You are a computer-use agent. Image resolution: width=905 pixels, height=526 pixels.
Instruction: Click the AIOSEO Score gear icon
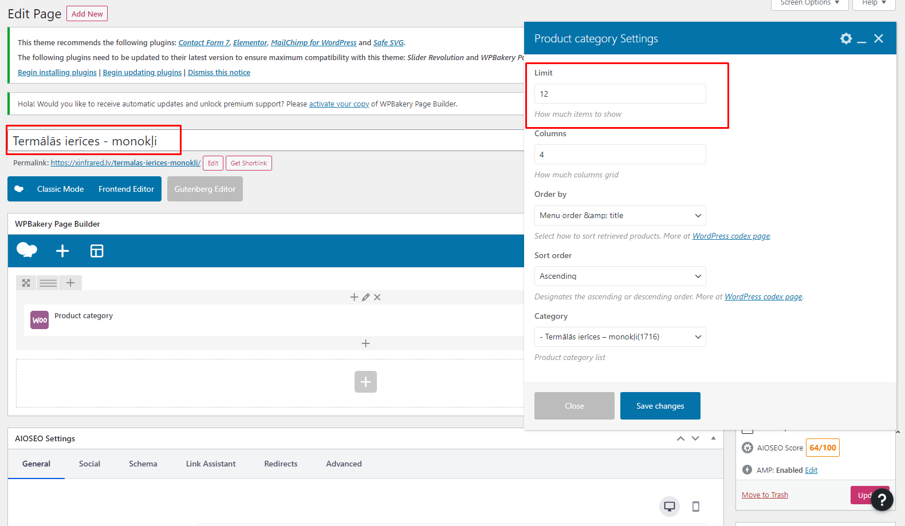(x=747, y=448)
